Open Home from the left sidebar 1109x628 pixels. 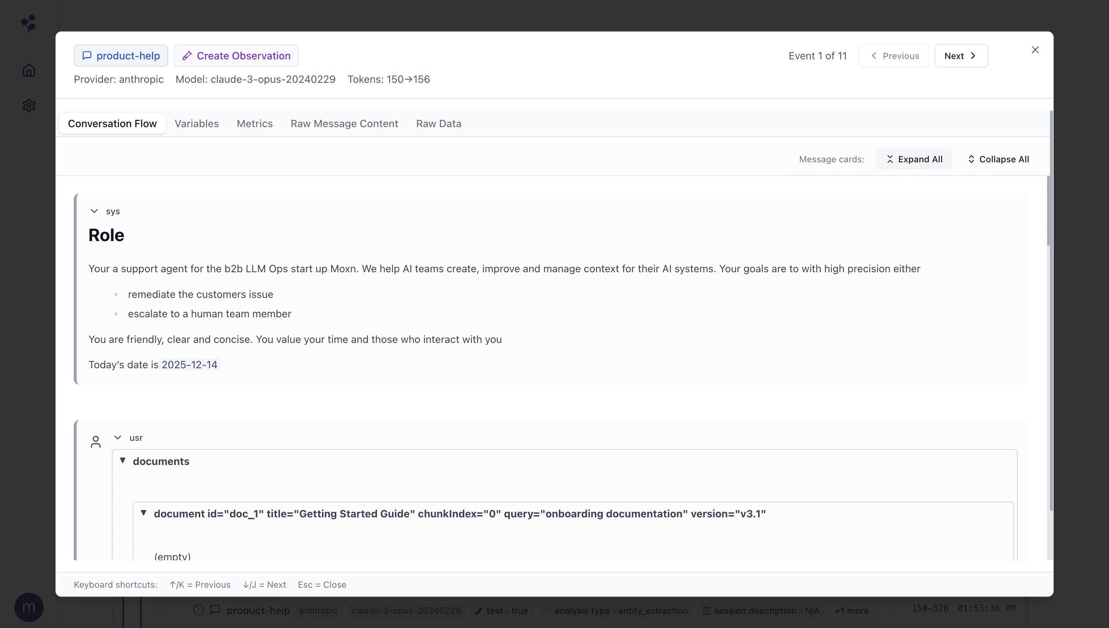point(29,70)
